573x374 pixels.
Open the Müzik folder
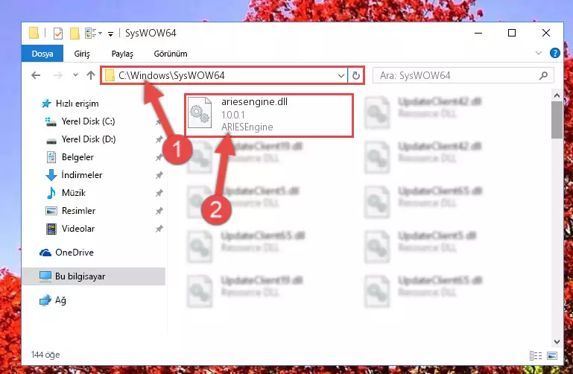[x=74, y=193]
